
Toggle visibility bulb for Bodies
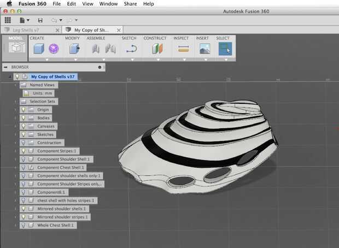pyautogui.click(x=24, y=118)
